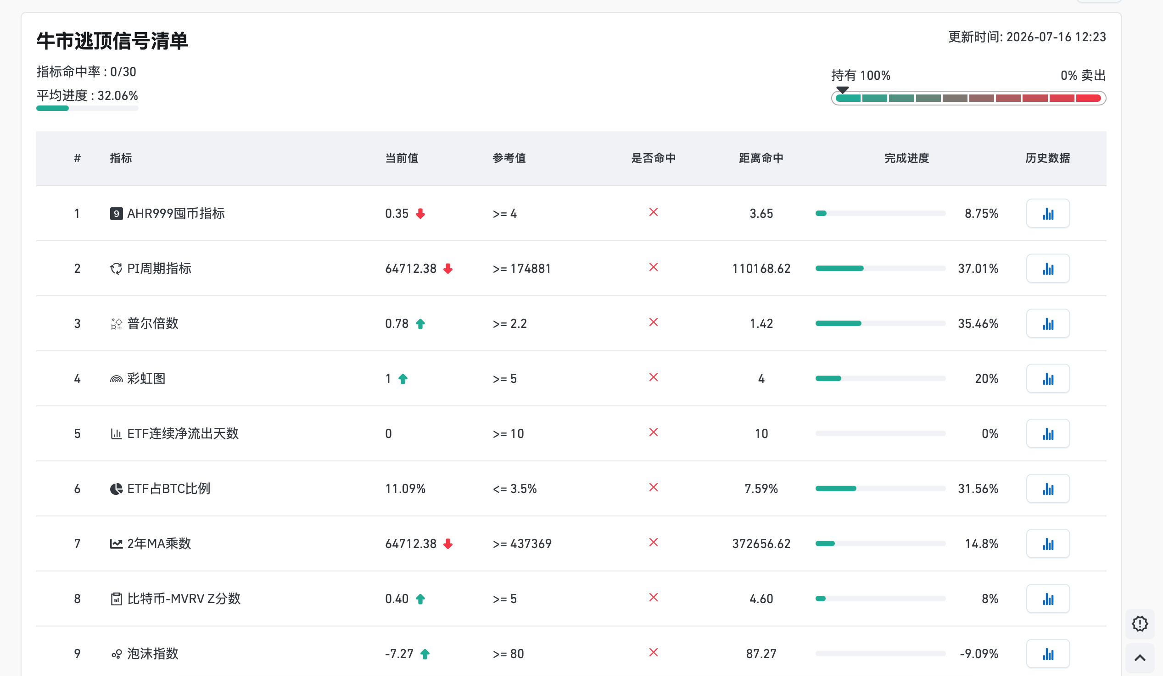Click distance value 110168.62
1163x676 pixels.
tap(761, 268)
